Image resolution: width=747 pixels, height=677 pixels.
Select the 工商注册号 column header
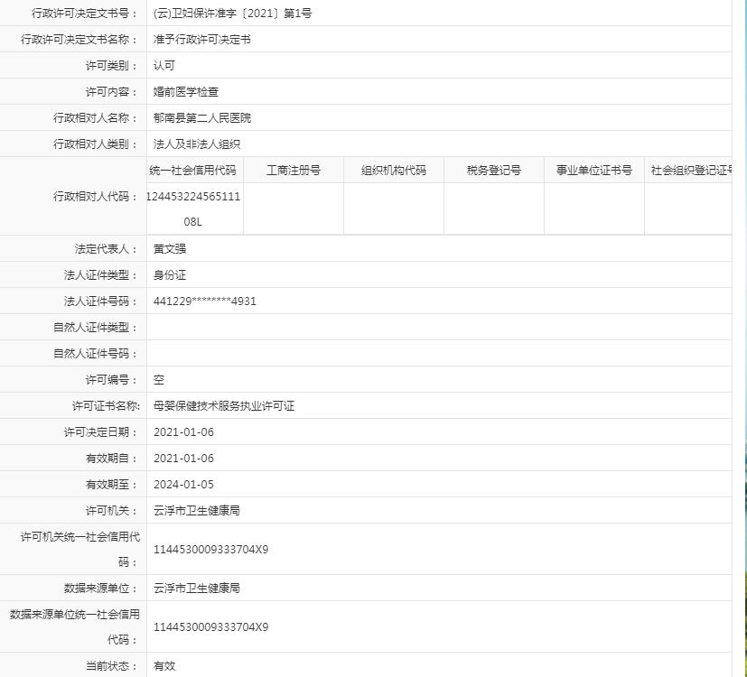pos(293,169)
